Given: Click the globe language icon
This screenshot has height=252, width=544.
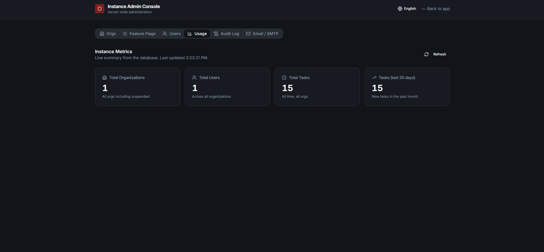Looking at the screenshot, I should pos(400,9).
